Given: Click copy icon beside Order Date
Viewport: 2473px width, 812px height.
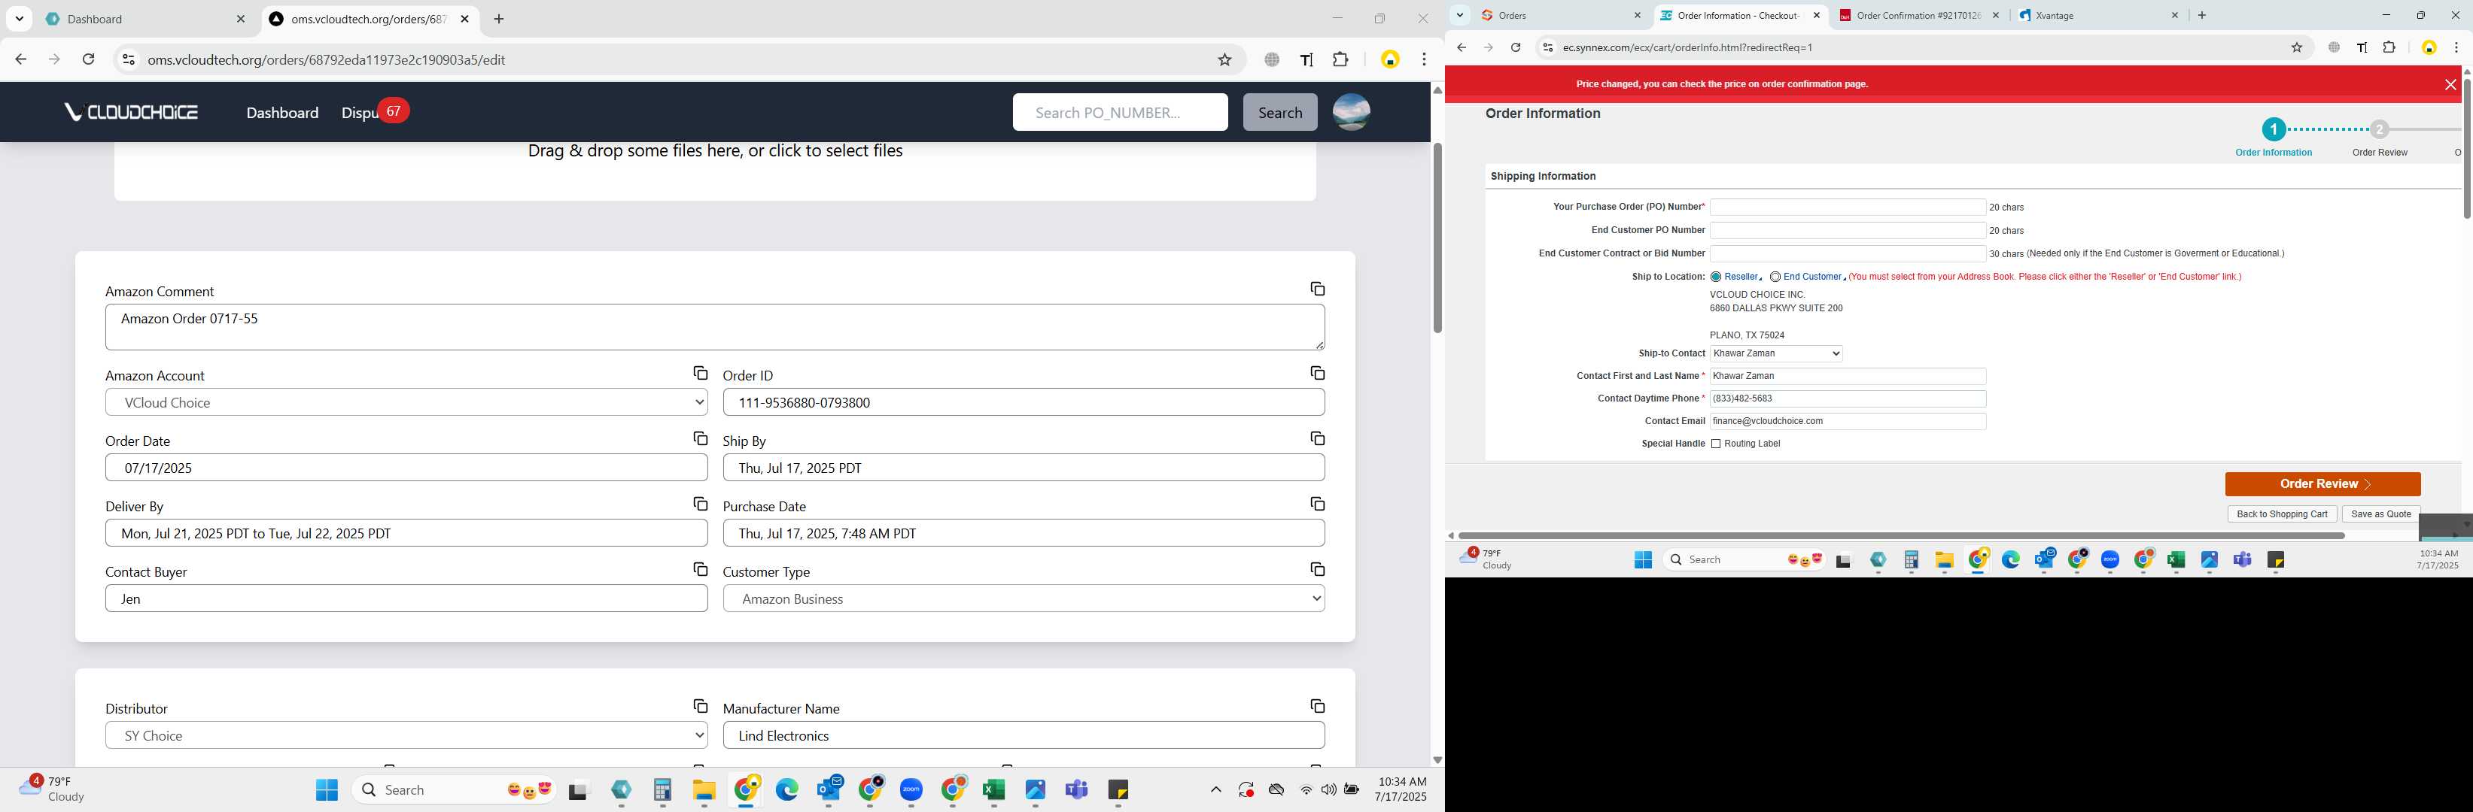Looking at the screenshot, I should pos(700,438).
